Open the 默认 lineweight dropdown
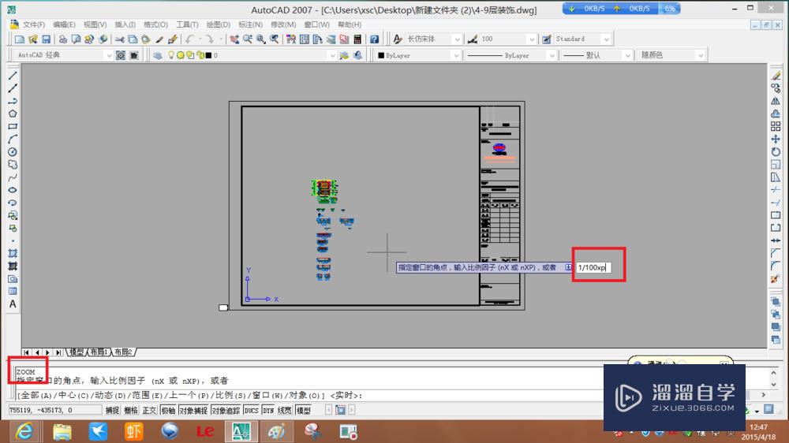789x443 pixels. (627, 55)
